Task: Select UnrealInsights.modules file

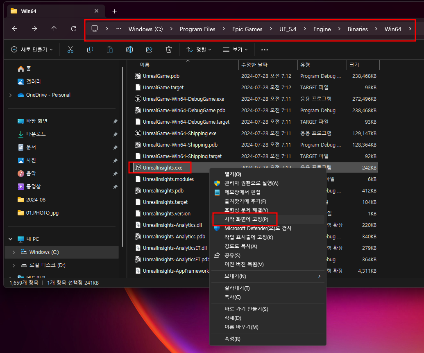Action: pyautogui.click(x=168, y=179)
